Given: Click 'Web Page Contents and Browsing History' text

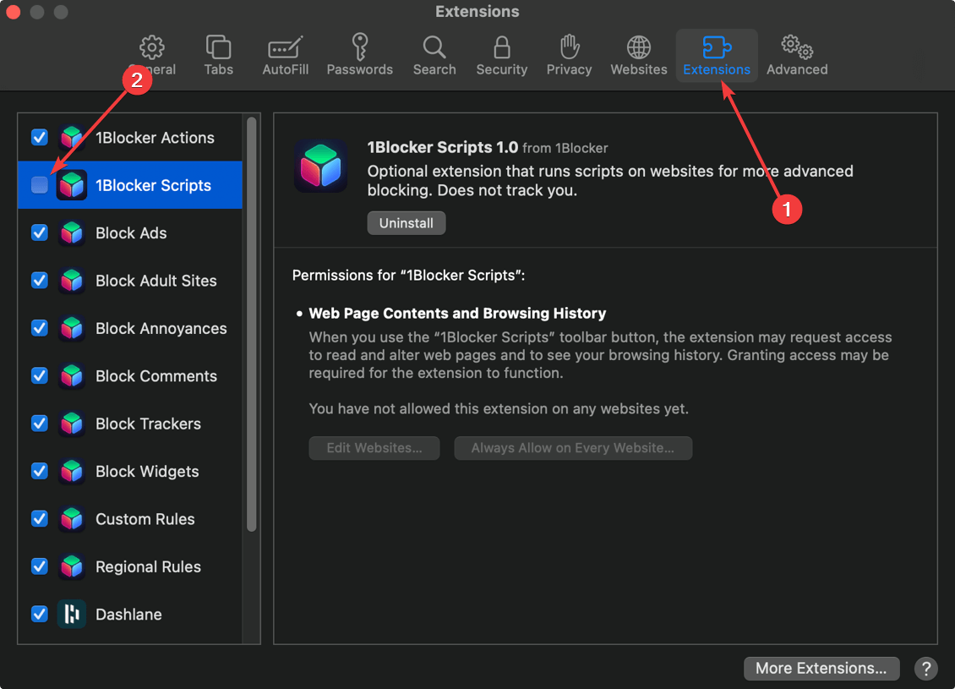Looking at the screenshot, I should 457,313.
